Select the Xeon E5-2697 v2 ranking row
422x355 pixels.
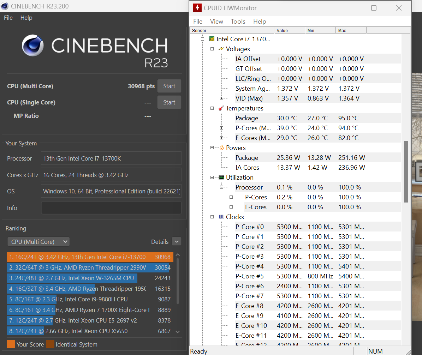tap(90, 320)
